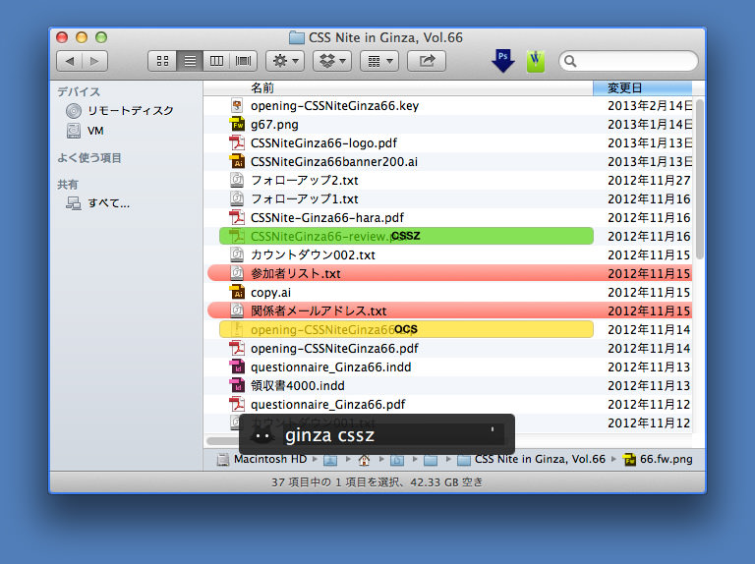The image size is (755, 564).
Task: Click CSSNiteGinza66-logo.pdf file name
Action: click(x=323, y=143)
